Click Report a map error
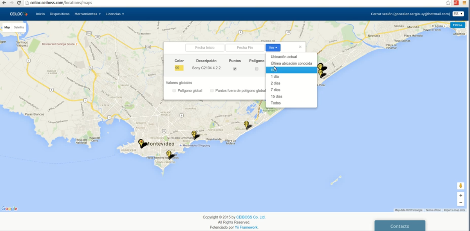The image size is (470, 231). 454,210
